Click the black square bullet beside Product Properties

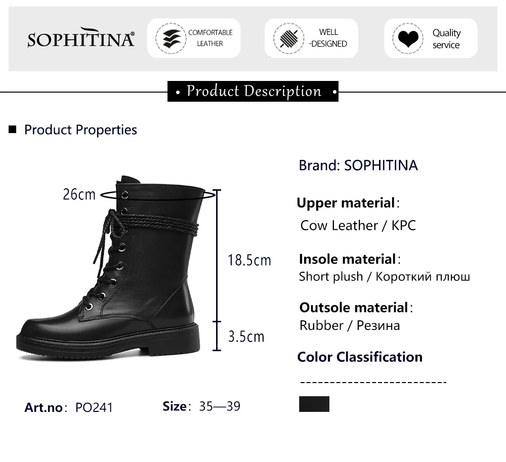12,130
